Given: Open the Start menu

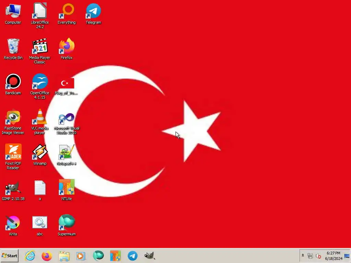Looking at the screenshot, I should pos(9,255).
